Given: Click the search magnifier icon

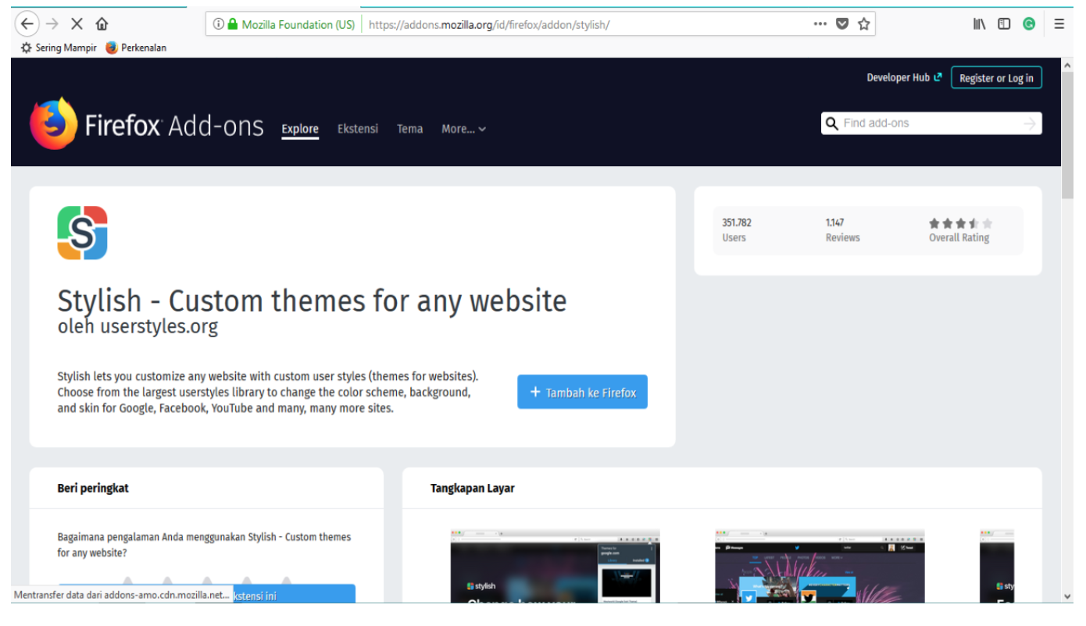Looking at the screenshot, I should 831,123.
